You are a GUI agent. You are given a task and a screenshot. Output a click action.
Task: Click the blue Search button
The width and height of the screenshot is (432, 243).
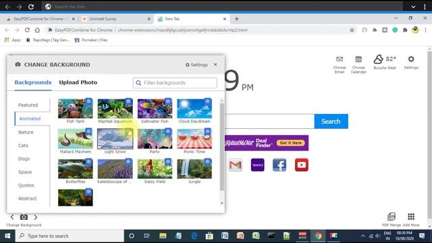(x=331, y=122)
